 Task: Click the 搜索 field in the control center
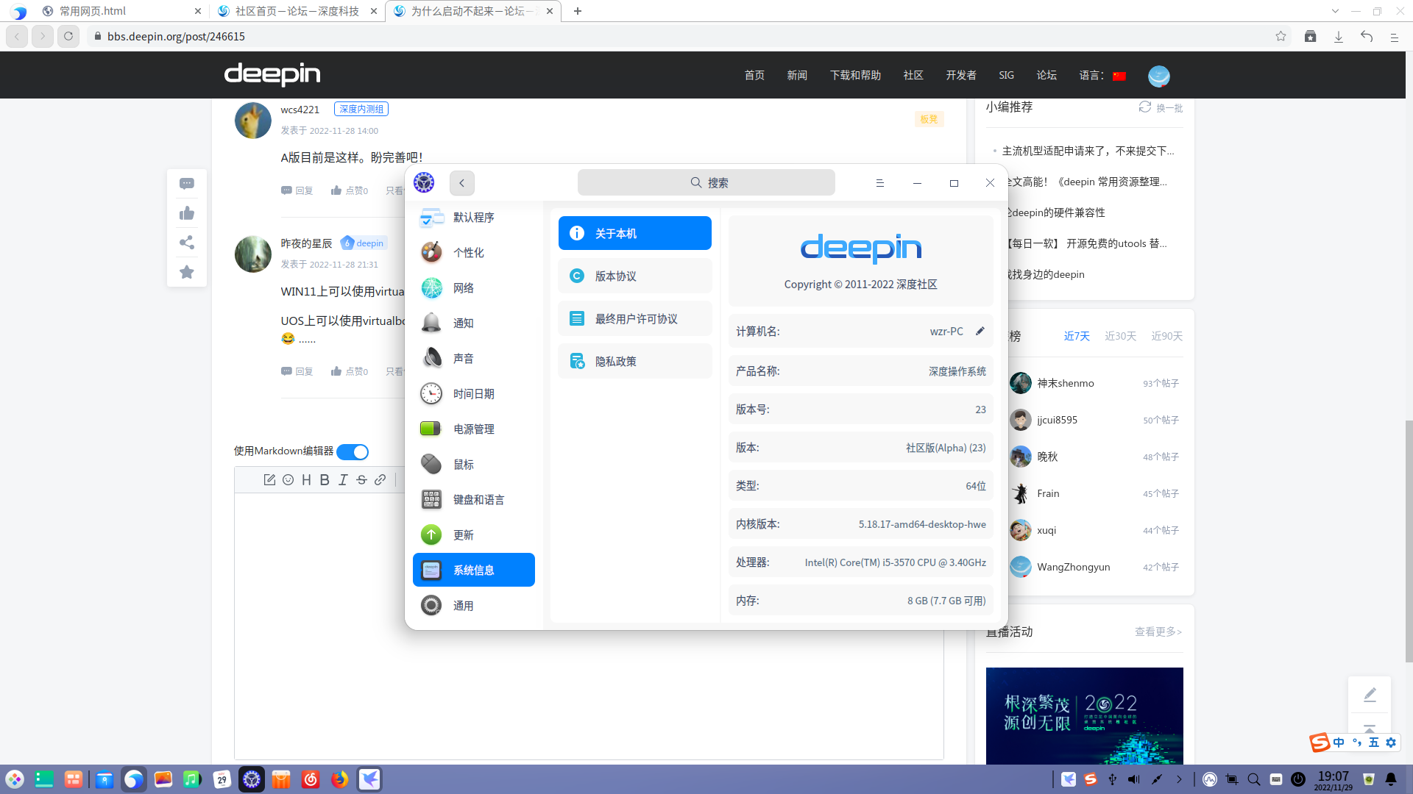(706, 182)
